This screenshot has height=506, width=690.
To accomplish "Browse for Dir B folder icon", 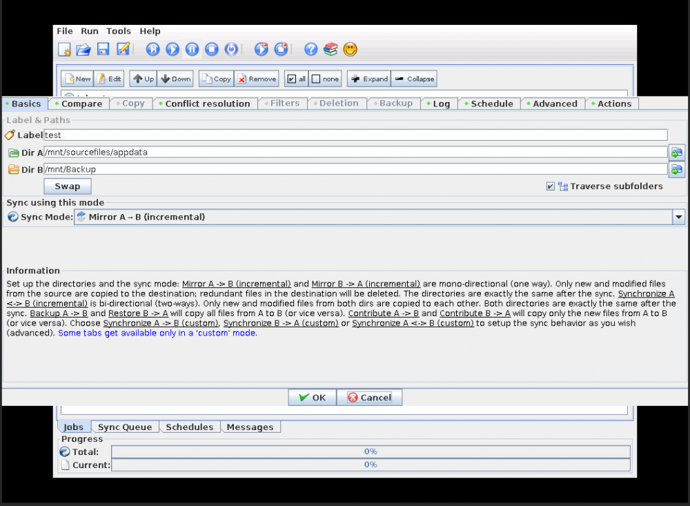I will pyautogui.click(x=677, y=170).
